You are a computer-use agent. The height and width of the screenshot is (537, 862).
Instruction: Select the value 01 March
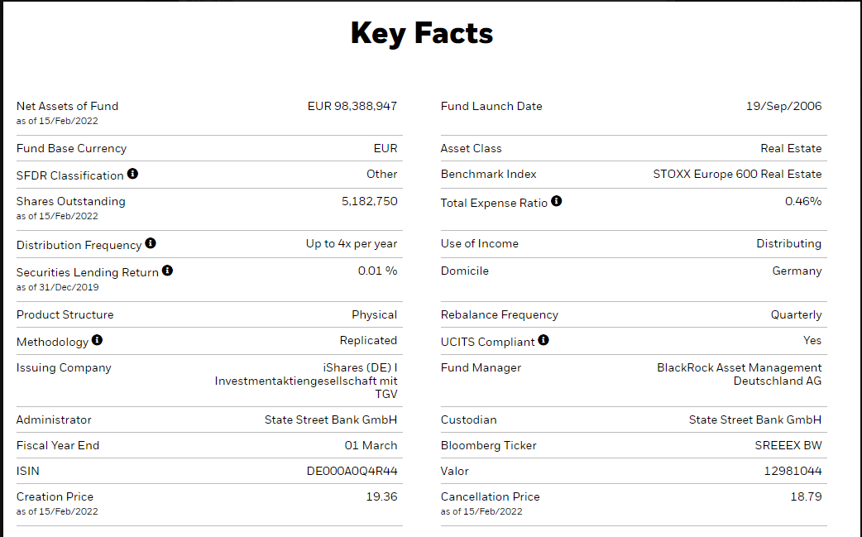[371, 445]
